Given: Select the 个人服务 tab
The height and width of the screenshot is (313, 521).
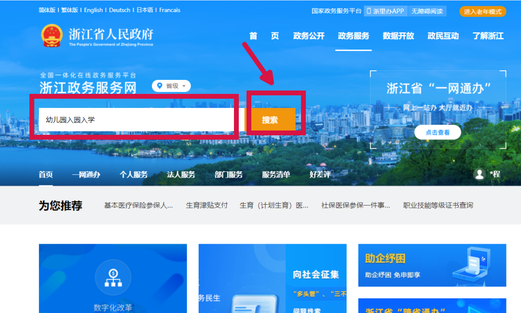Looking at the screenshot, I should pyautogui.click(x=134, y=174).
